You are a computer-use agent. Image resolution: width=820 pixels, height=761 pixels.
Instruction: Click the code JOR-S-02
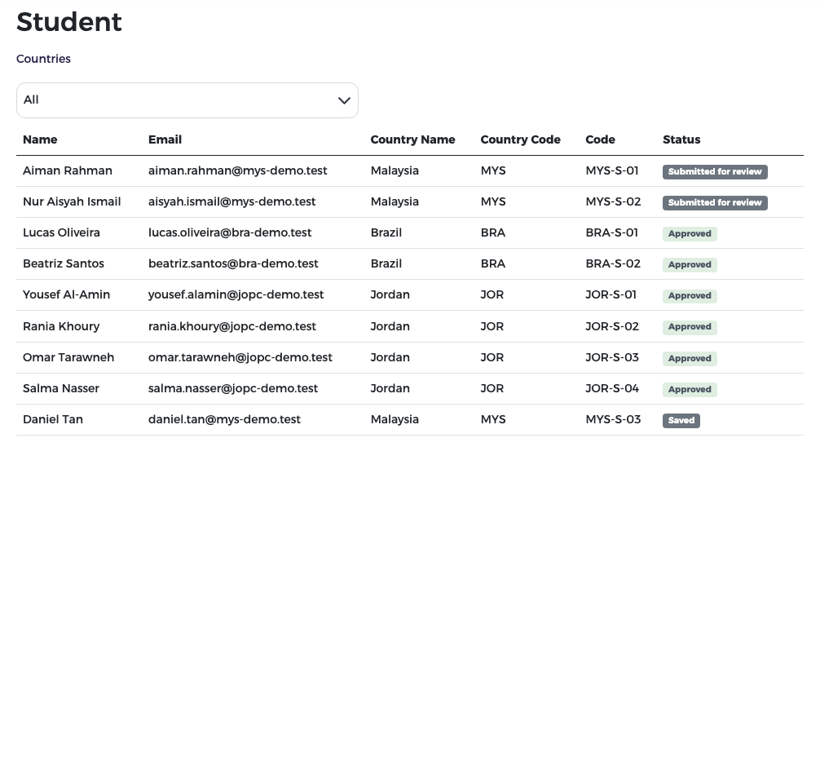coord(612,326)
